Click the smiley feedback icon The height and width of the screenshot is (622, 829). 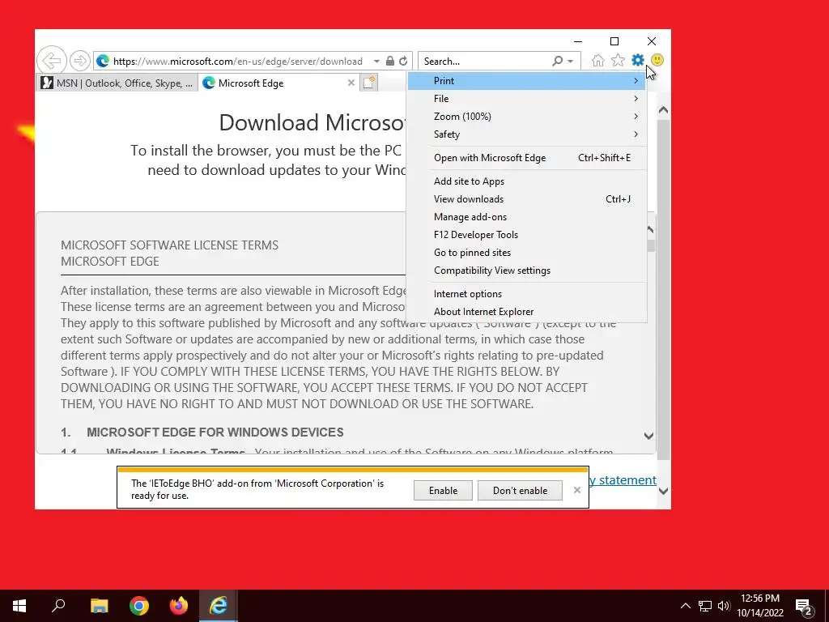(657, 60)
